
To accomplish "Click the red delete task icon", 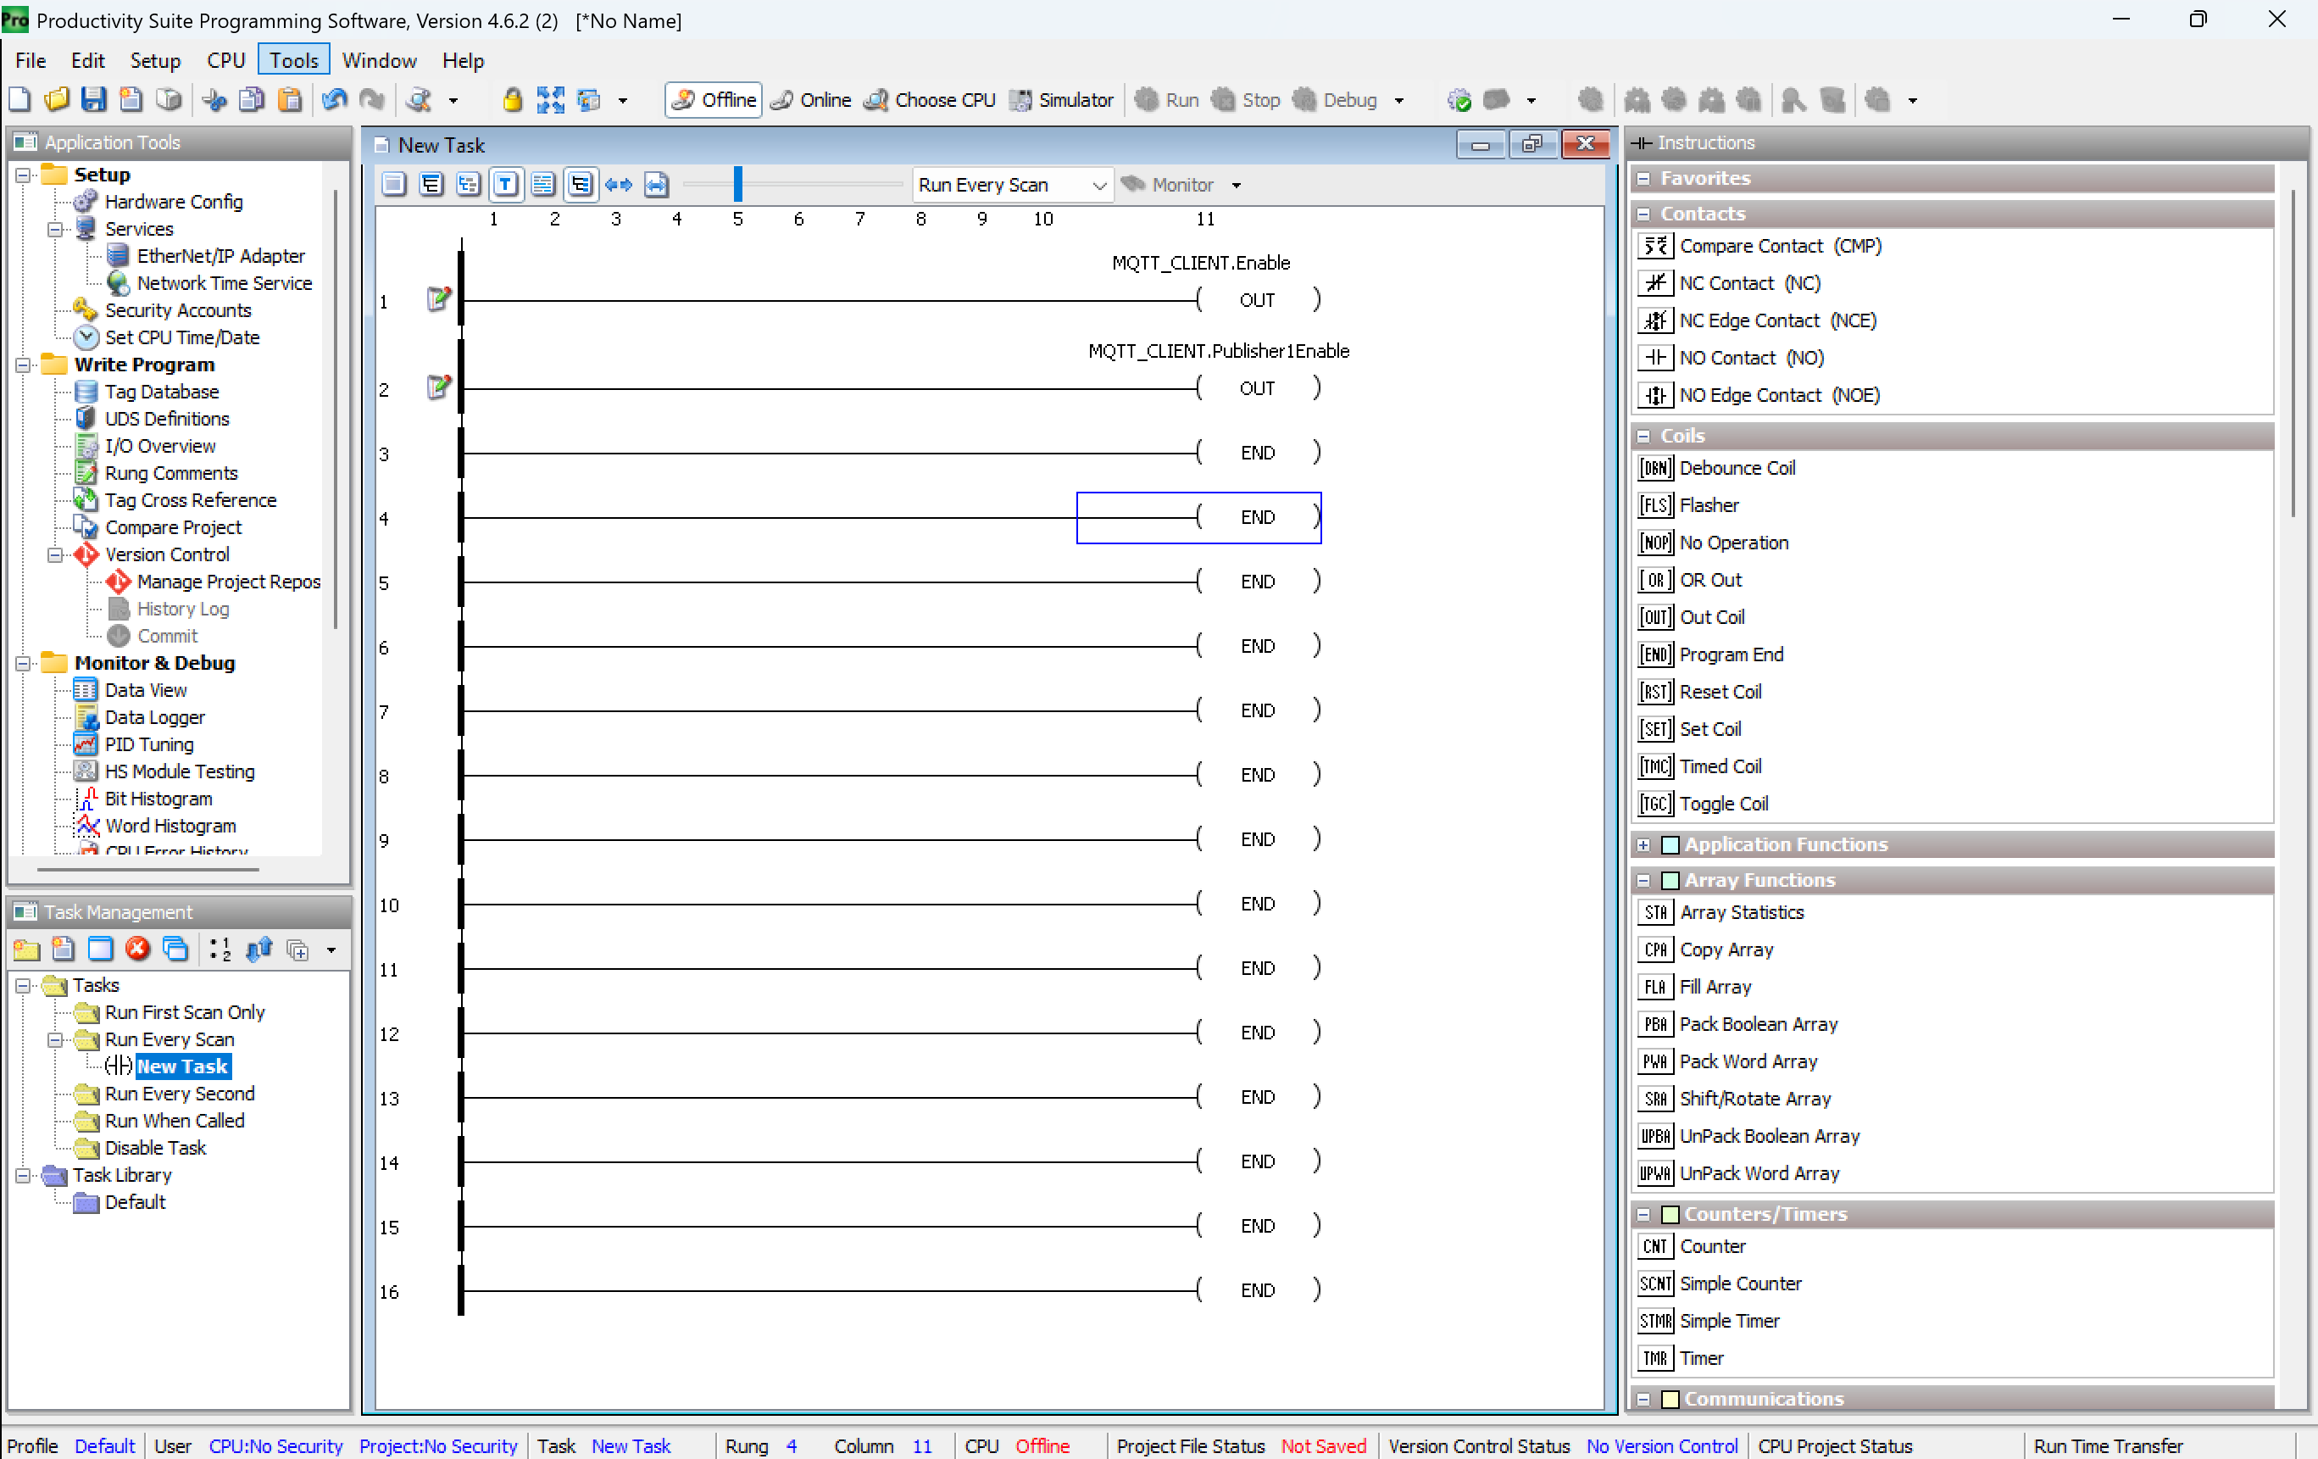I will [137, 949].
